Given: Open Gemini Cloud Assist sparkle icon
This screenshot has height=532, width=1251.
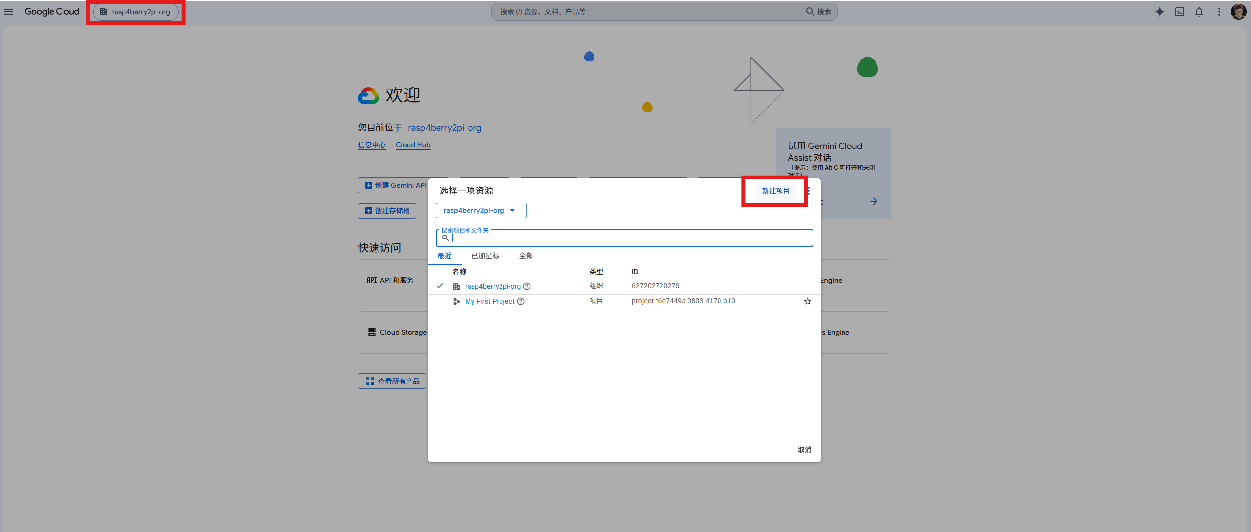Looking at the screenshot, I should click(1160, 12).
